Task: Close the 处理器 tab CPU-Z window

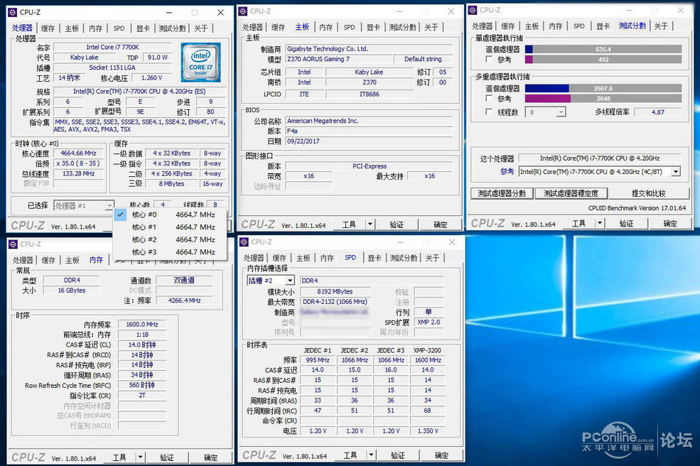Action: [x=220, y=13]
